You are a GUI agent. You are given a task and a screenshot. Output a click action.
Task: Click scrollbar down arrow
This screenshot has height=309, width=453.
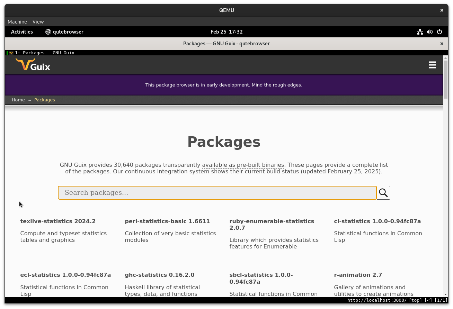tap(445, 294)
